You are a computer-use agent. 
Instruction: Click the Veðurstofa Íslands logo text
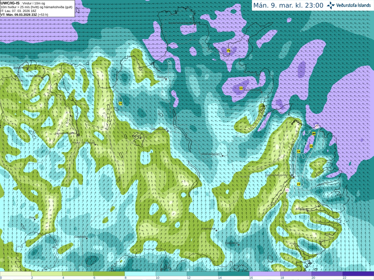pyautogui.click(x=354, y=5)
